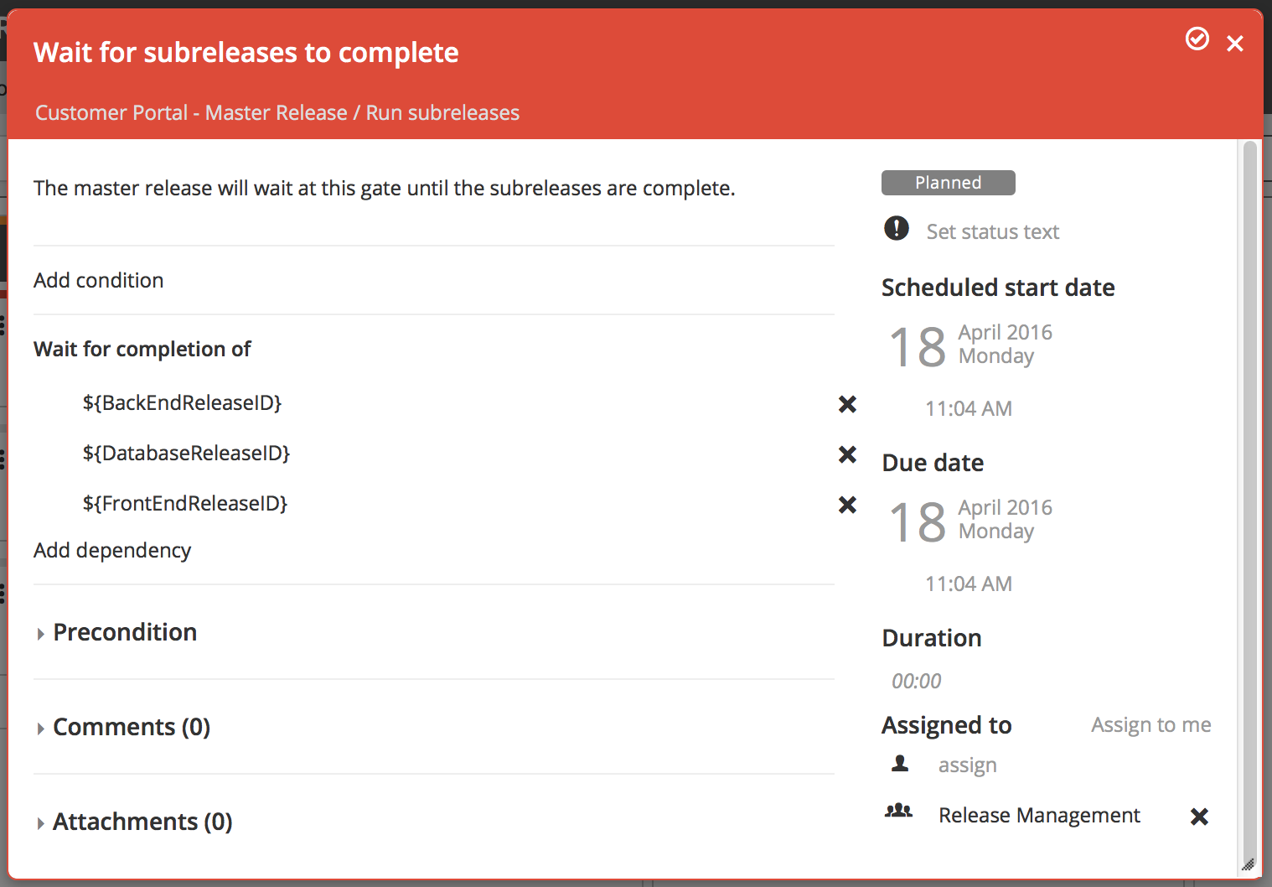
Task: Remove the ${FrontEndReleaseID} dependency
Action: [847, 505]
